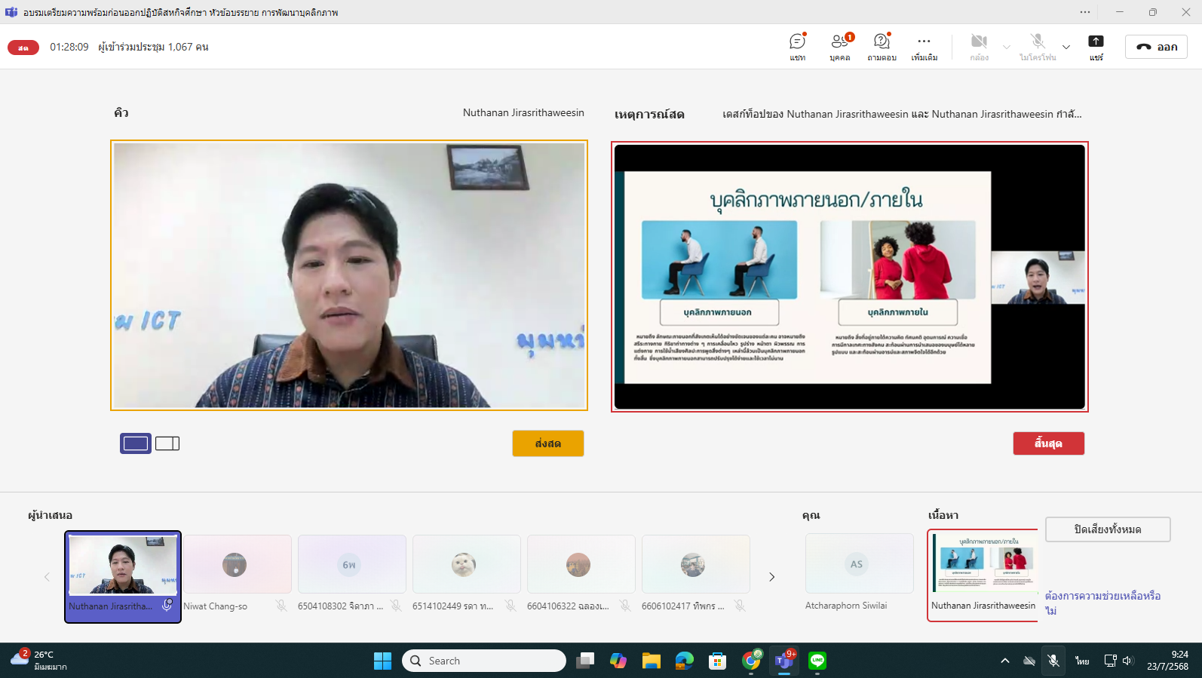Click the send live (ส่งสด) button

click(x=548, y=443)
